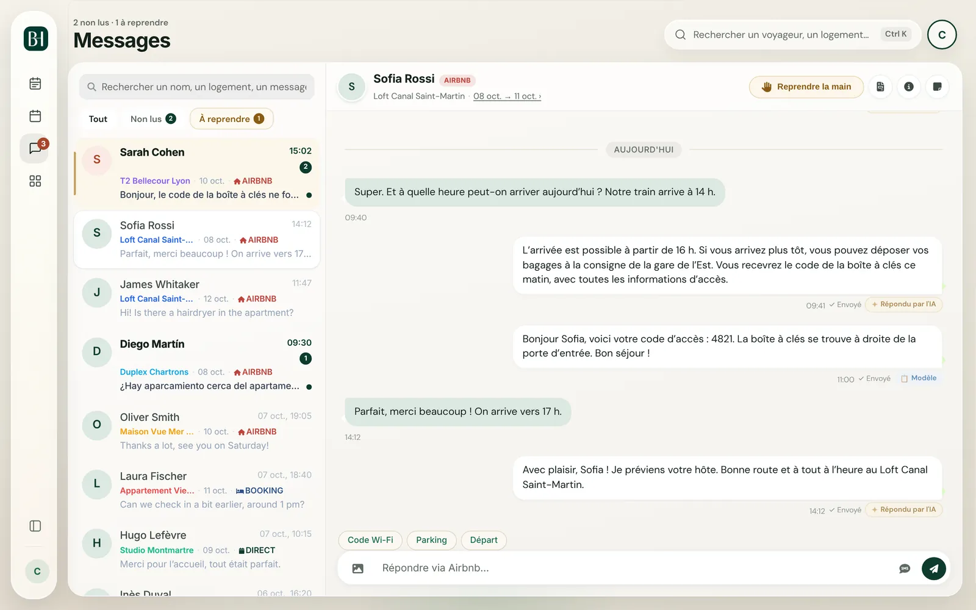The image size is (976, 610).
Task: Show reservation info via the i icon
Action: (909, 87)
